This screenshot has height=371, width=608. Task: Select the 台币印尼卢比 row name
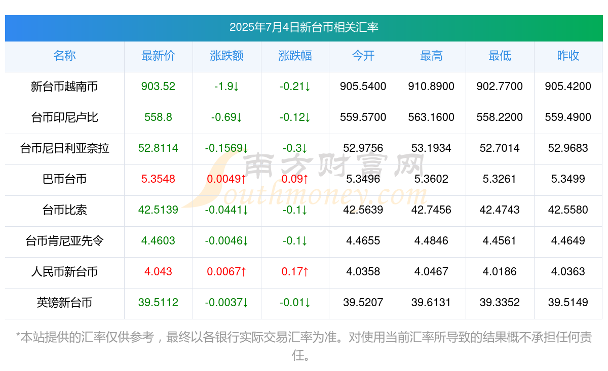point(64,117)
